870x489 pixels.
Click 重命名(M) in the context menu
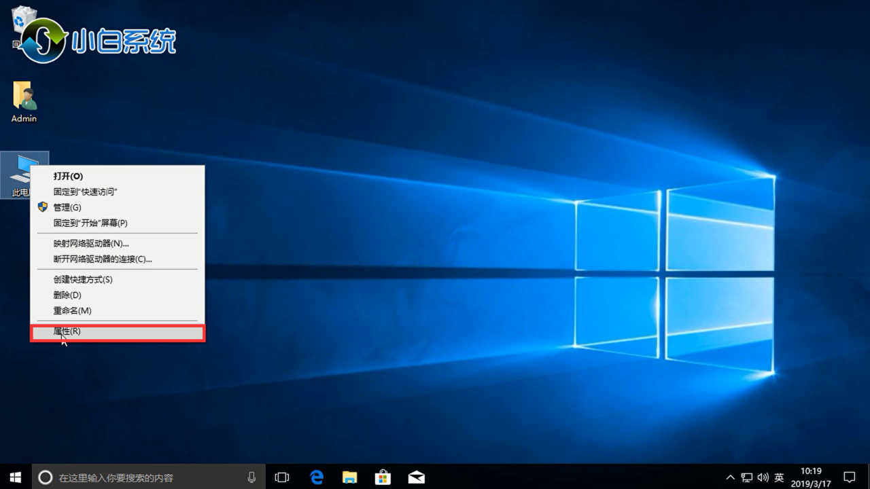point(117,310)
